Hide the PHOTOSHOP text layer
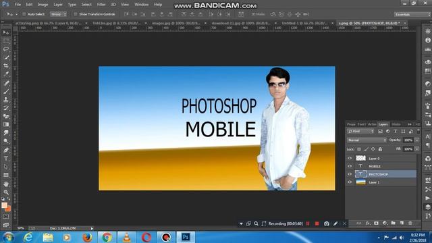432x243 pixels. pyautogui.click(x=350, y=174)
